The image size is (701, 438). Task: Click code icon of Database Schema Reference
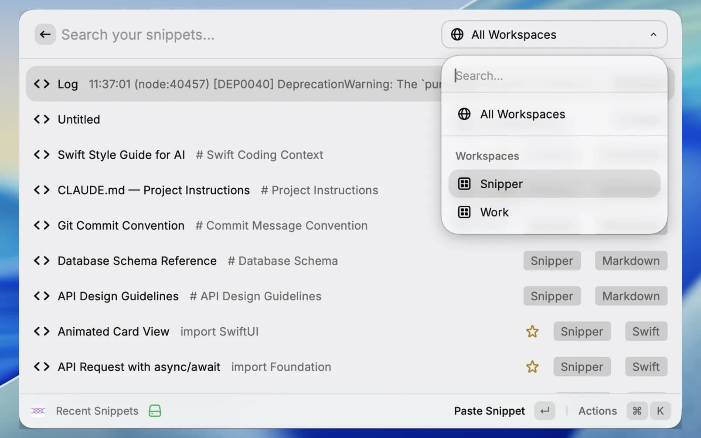click(42, 261)
